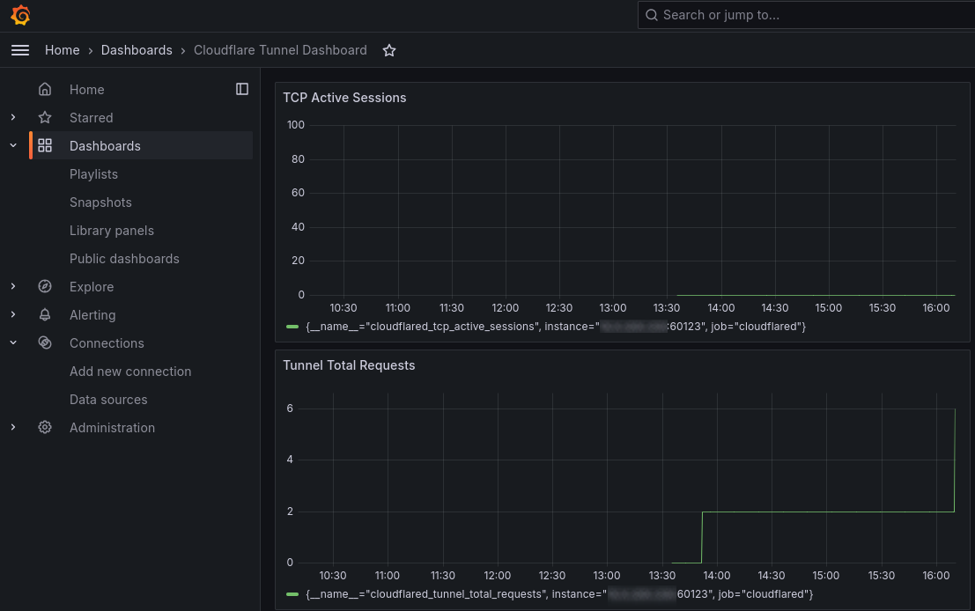Click the Search or jump to field
Viewport: 975px width, 611px height.
[x=807, y=15]
